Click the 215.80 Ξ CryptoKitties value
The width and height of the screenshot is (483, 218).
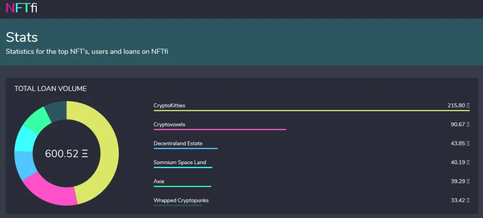point(458,105)
